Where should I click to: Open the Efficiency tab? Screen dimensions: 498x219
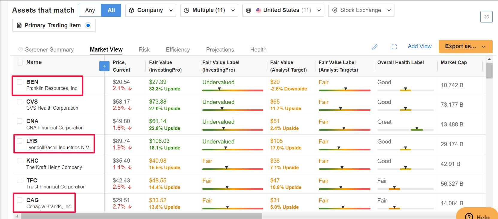(x=178, y=49)
